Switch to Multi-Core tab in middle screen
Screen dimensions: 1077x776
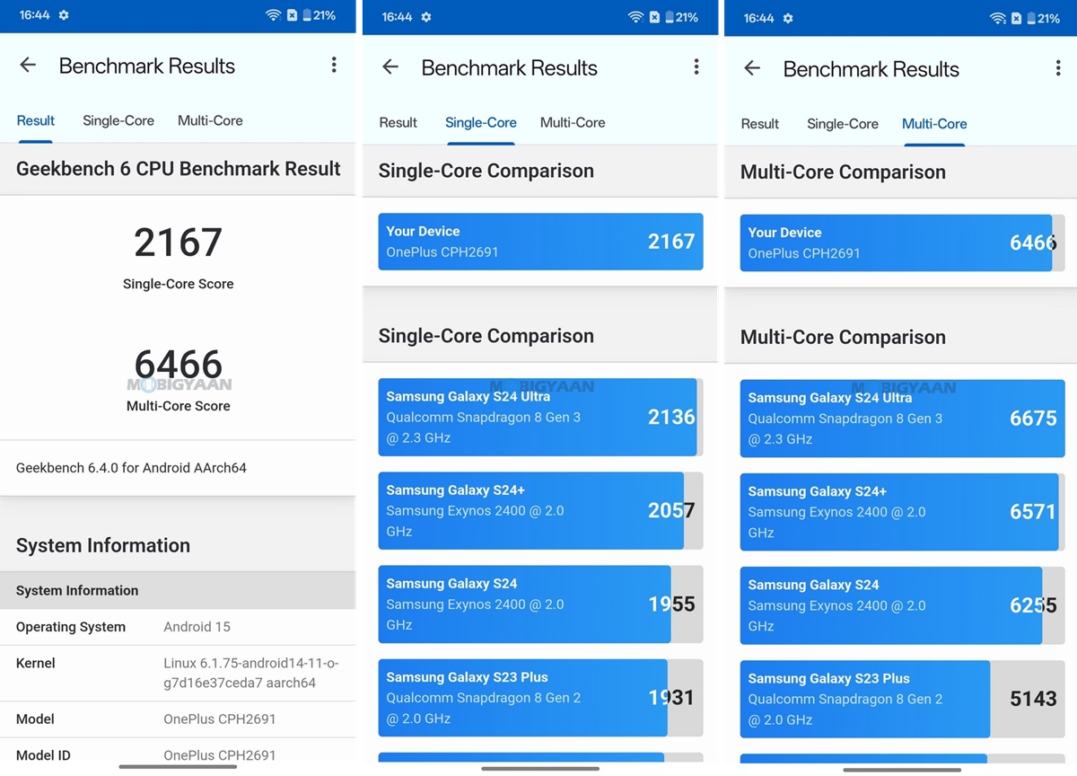573,122
